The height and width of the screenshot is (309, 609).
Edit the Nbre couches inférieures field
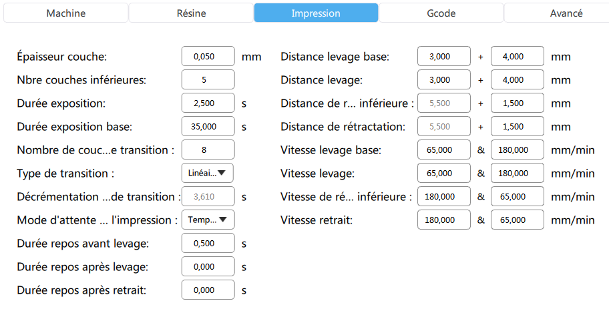(208, 80)
